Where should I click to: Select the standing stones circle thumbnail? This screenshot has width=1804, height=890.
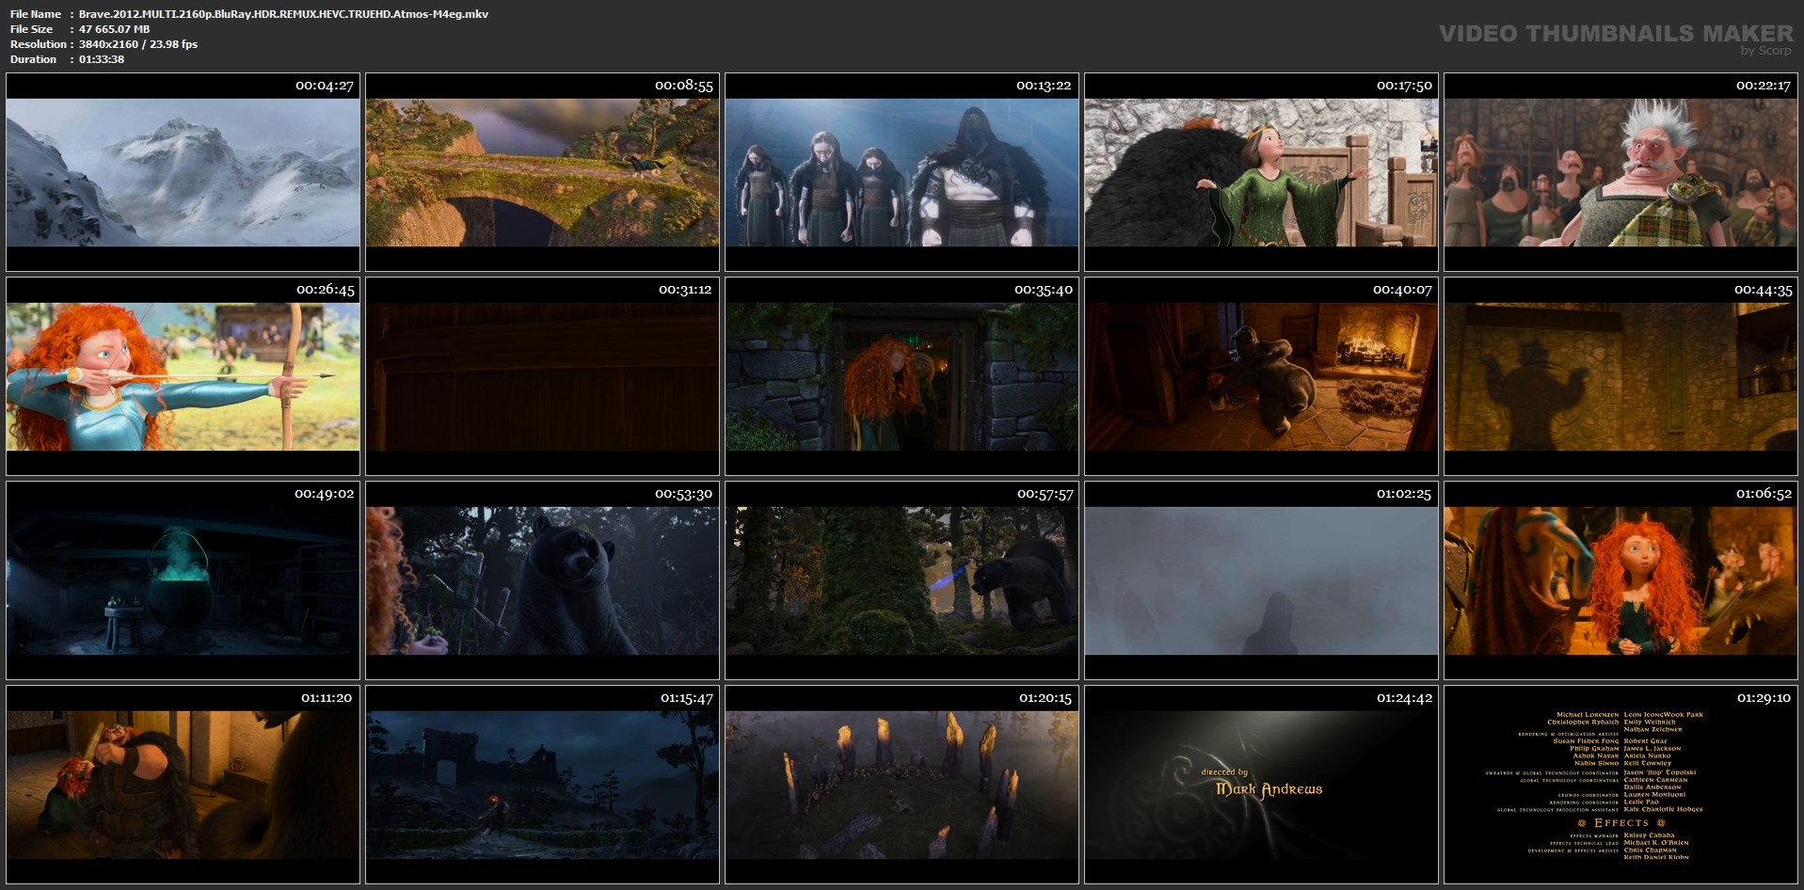pyautogui.click(x=902, y=785)
